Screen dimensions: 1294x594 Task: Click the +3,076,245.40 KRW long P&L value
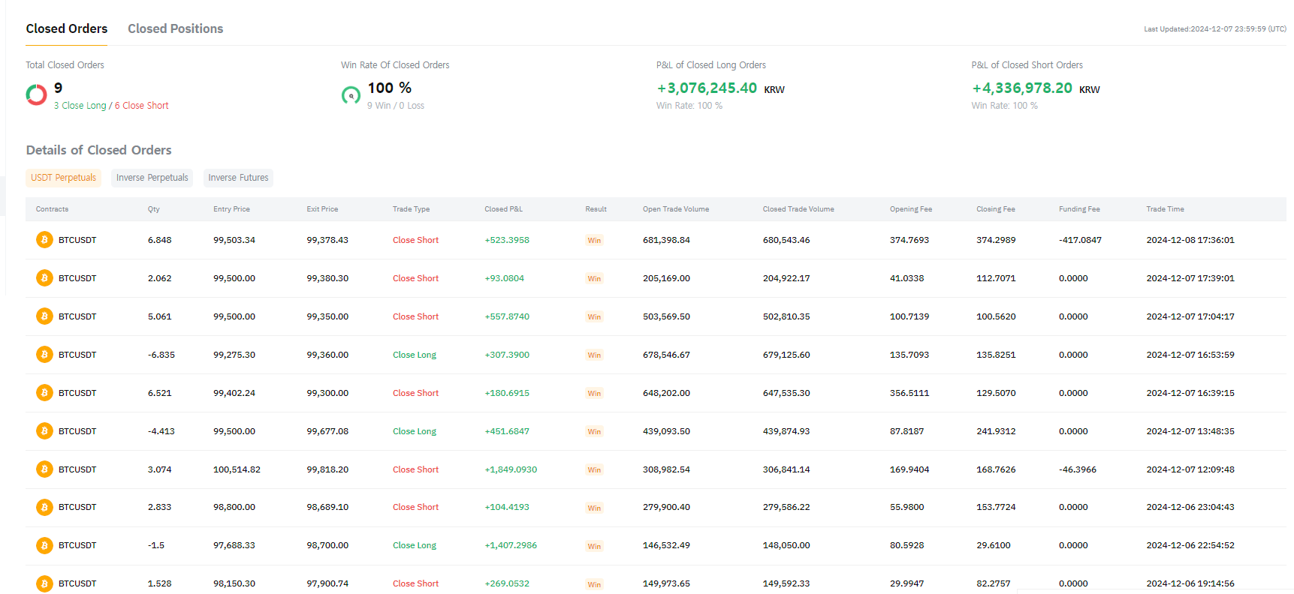720,88
